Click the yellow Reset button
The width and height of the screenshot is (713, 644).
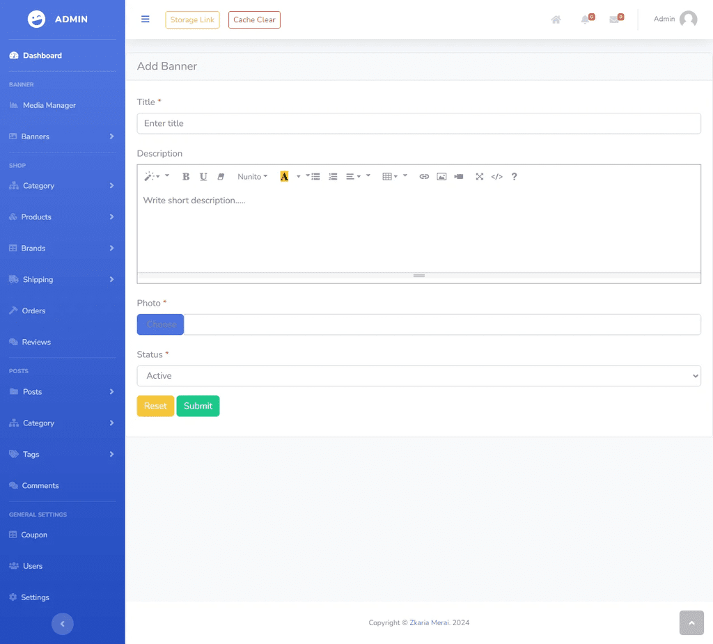tap(155, 406)
